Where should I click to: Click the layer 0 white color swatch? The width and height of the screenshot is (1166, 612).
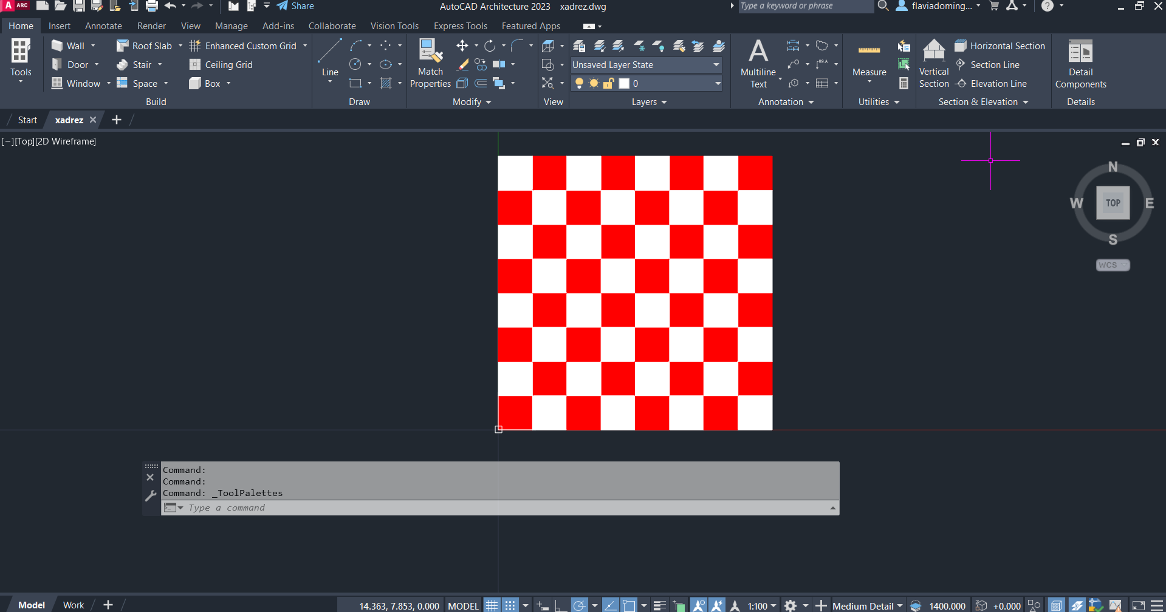tap(624, 83)
